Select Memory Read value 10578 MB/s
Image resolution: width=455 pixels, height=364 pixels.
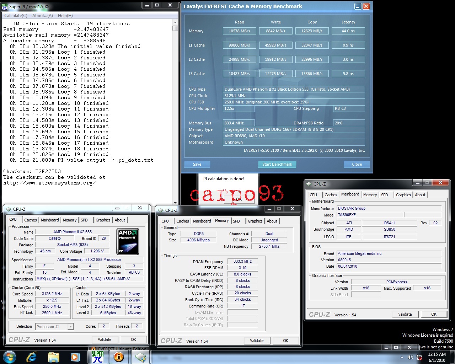click(239, 31)
